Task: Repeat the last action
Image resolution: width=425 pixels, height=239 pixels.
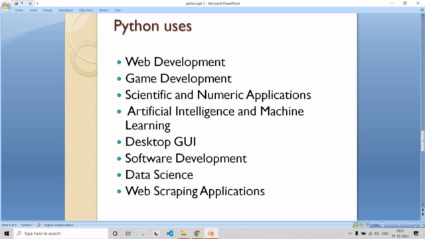Action: tap(30, 3)
